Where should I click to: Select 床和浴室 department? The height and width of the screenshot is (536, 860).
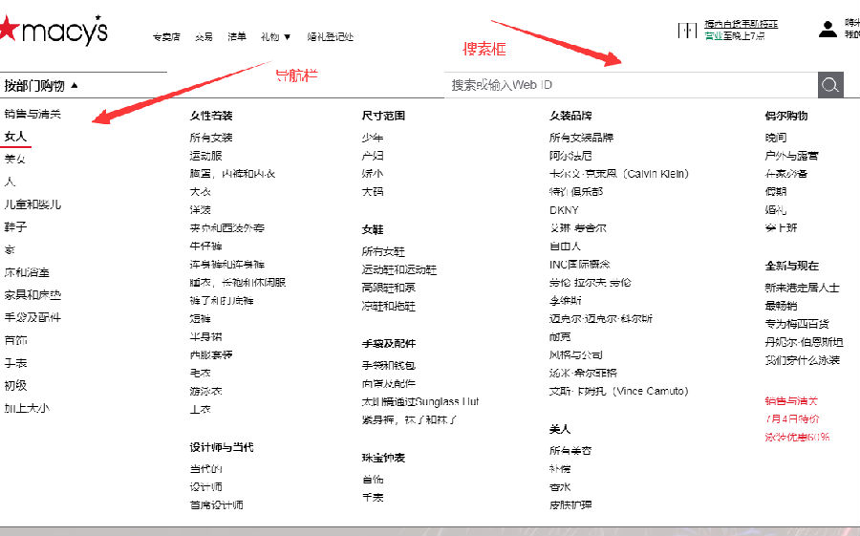(27, 272)
